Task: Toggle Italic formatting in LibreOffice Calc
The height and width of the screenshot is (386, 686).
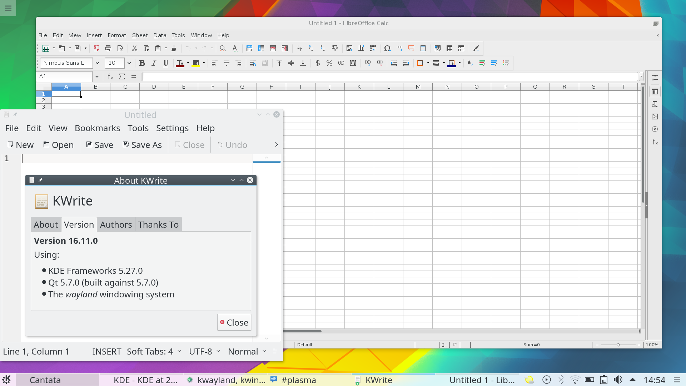Action: point(153,63)
